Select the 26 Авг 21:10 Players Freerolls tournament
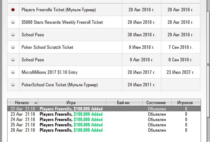The height and width of the screenshot is (142, 210). click(104, 130)
